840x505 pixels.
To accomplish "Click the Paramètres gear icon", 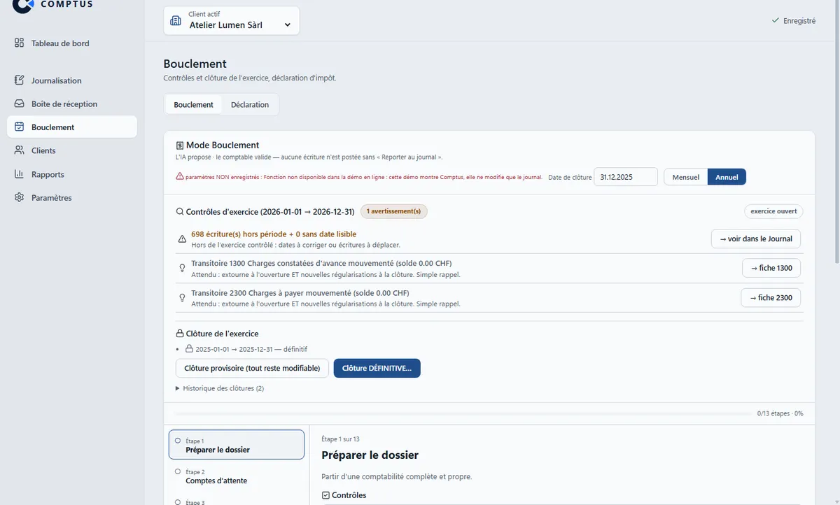I will 20,197.
